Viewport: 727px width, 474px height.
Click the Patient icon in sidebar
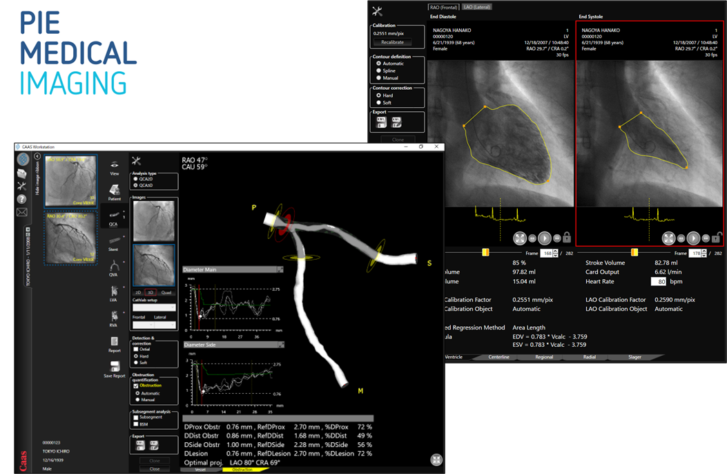point(114,191)
